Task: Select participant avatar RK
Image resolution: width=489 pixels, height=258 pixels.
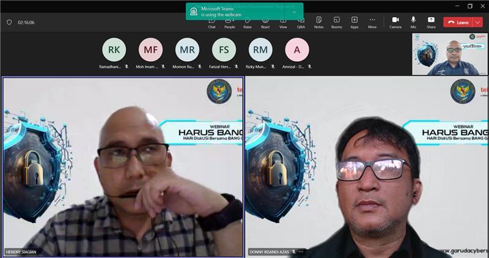Action: pyautogui.click(x=114, y=50)
